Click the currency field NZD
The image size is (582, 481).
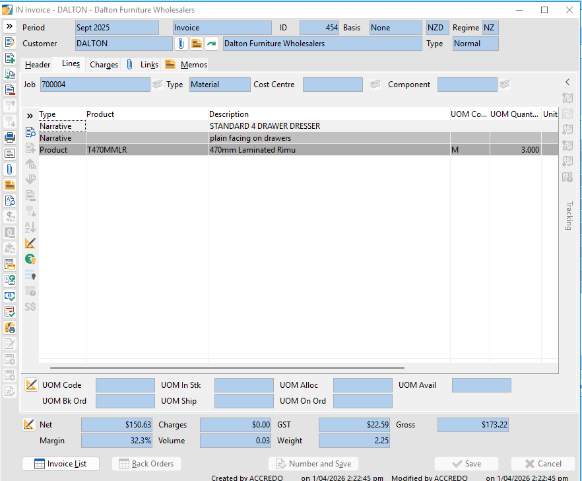pyautogui.click(x=437, y=28)
